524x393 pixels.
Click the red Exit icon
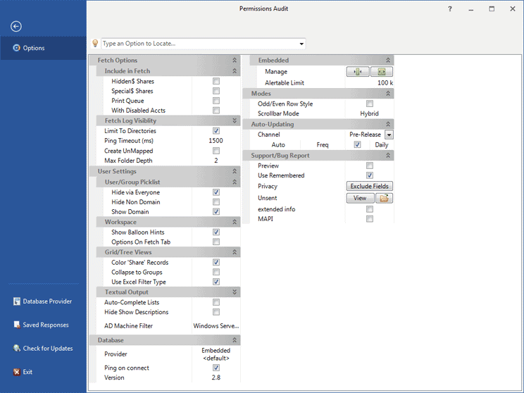point(16,371)
